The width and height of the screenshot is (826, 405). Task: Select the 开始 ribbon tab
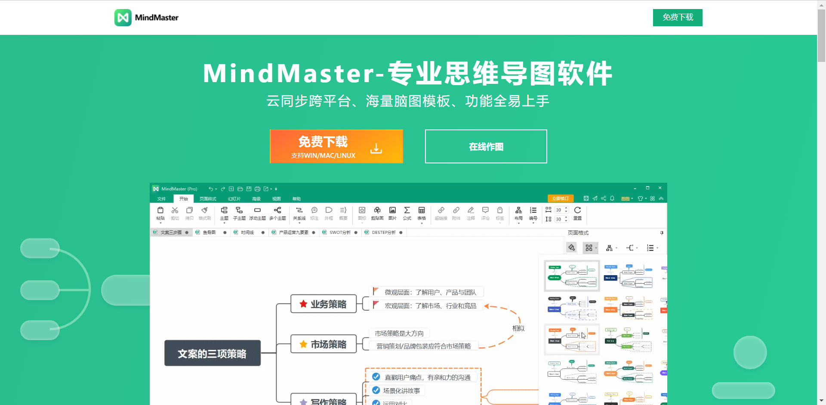coord(184,199)
